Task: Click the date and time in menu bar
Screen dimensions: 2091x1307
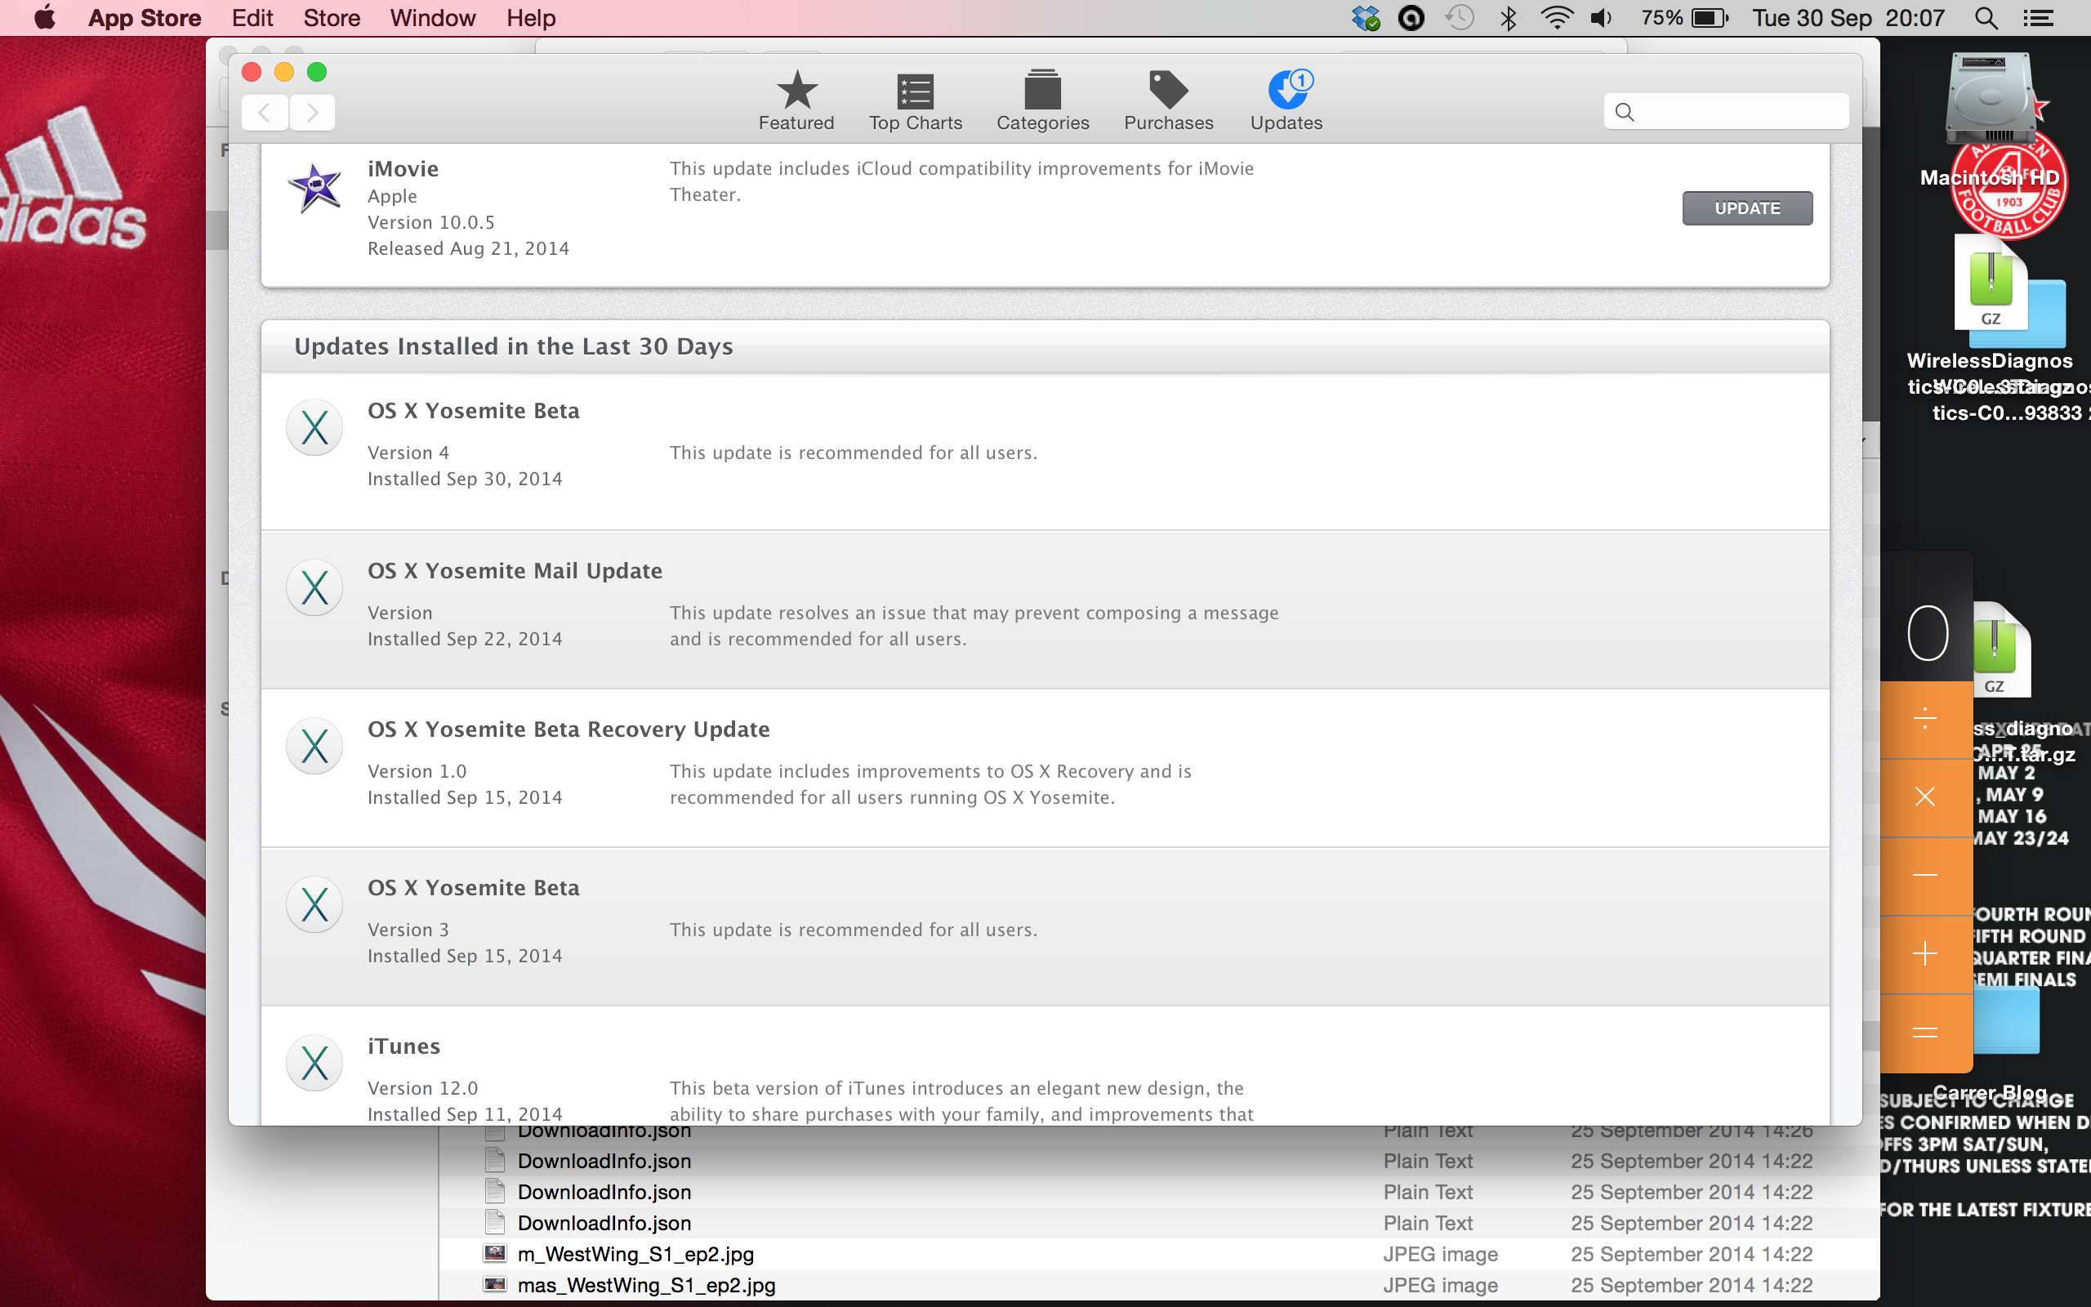Action: [x=1848, y=17]
